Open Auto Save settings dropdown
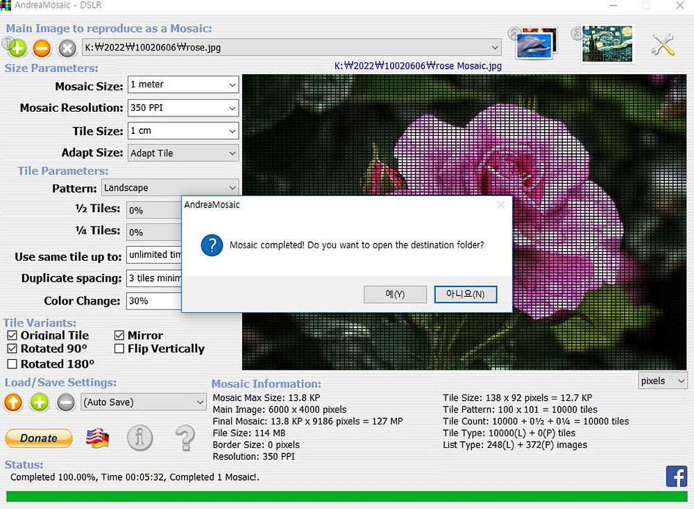The height and width of the screenshot is (509, 694). click(x=144, y=402)
